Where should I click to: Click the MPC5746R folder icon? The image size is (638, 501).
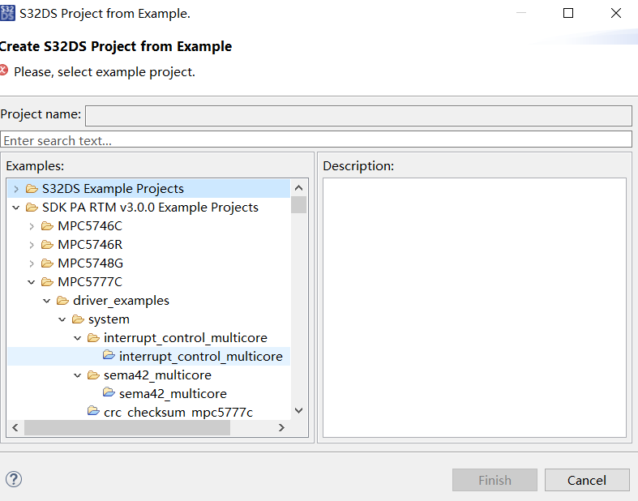[x=47, y=245]
